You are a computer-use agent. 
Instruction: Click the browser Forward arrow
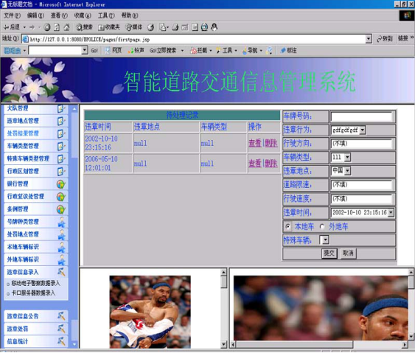(32, 27)
